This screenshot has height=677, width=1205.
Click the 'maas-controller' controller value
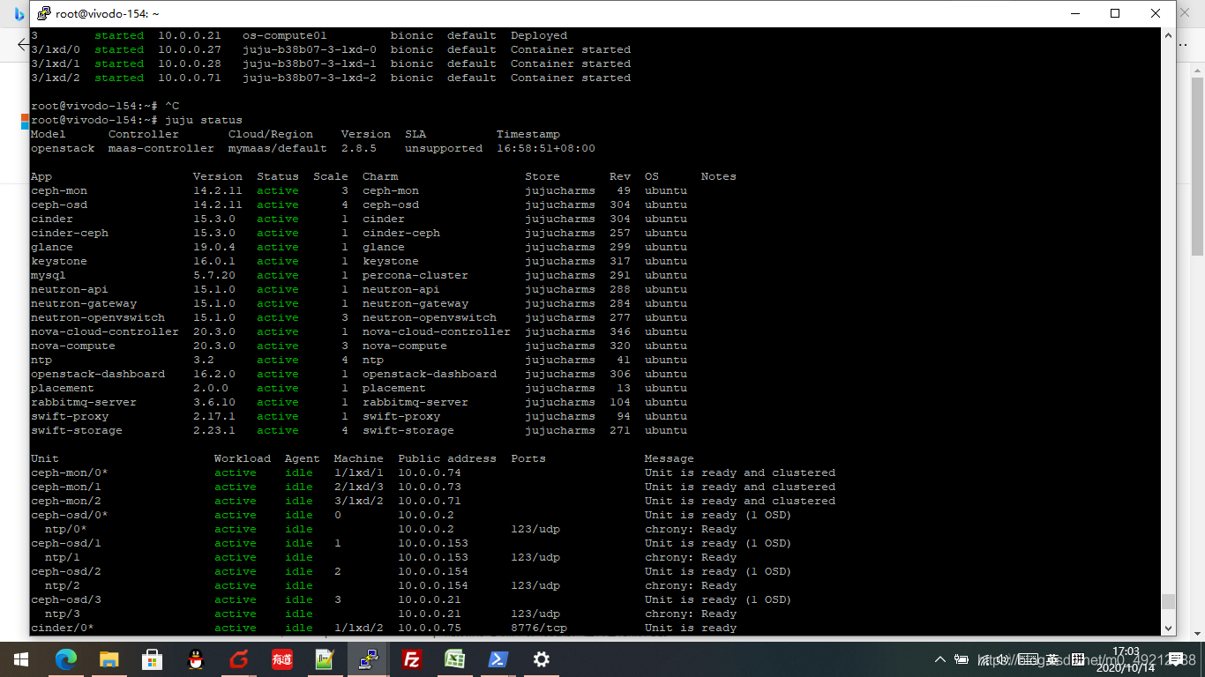pyautogui.click(x=161, y=148)
